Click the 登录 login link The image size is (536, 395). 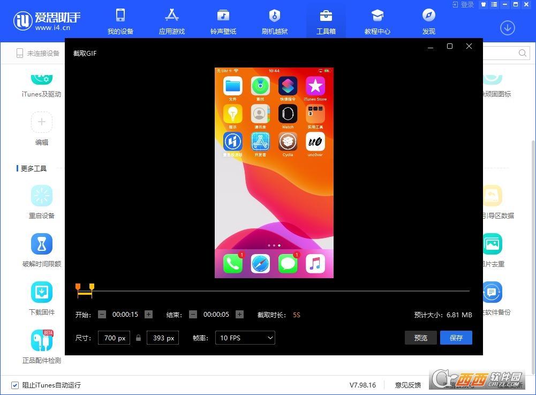(x=463, y=4)
